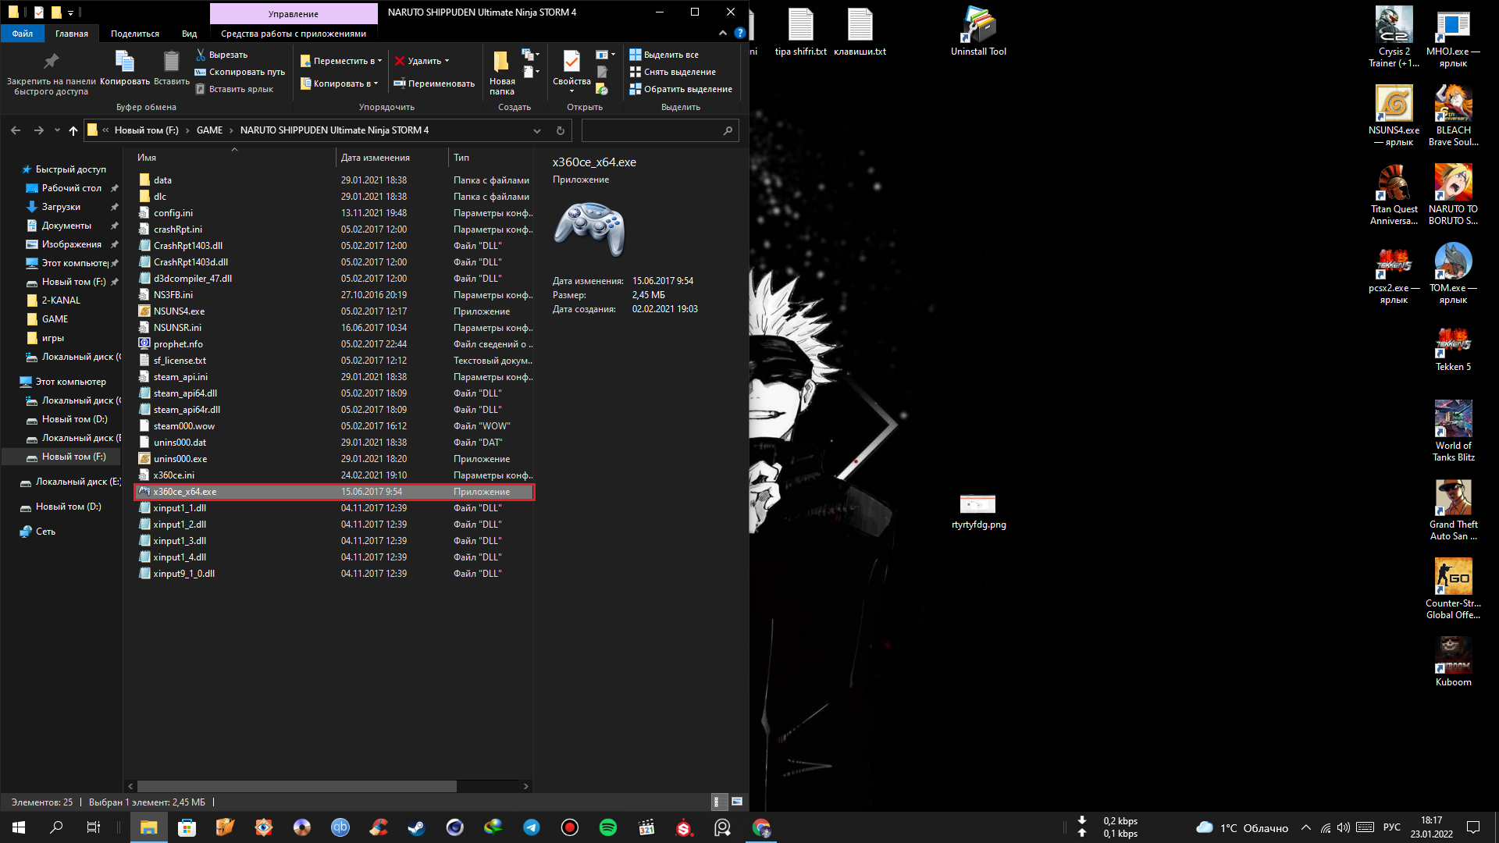The height and width of the screenshot is (843, 1499).
Task: Open the Средства работы с приложениями tab
Action: point(294,34)
